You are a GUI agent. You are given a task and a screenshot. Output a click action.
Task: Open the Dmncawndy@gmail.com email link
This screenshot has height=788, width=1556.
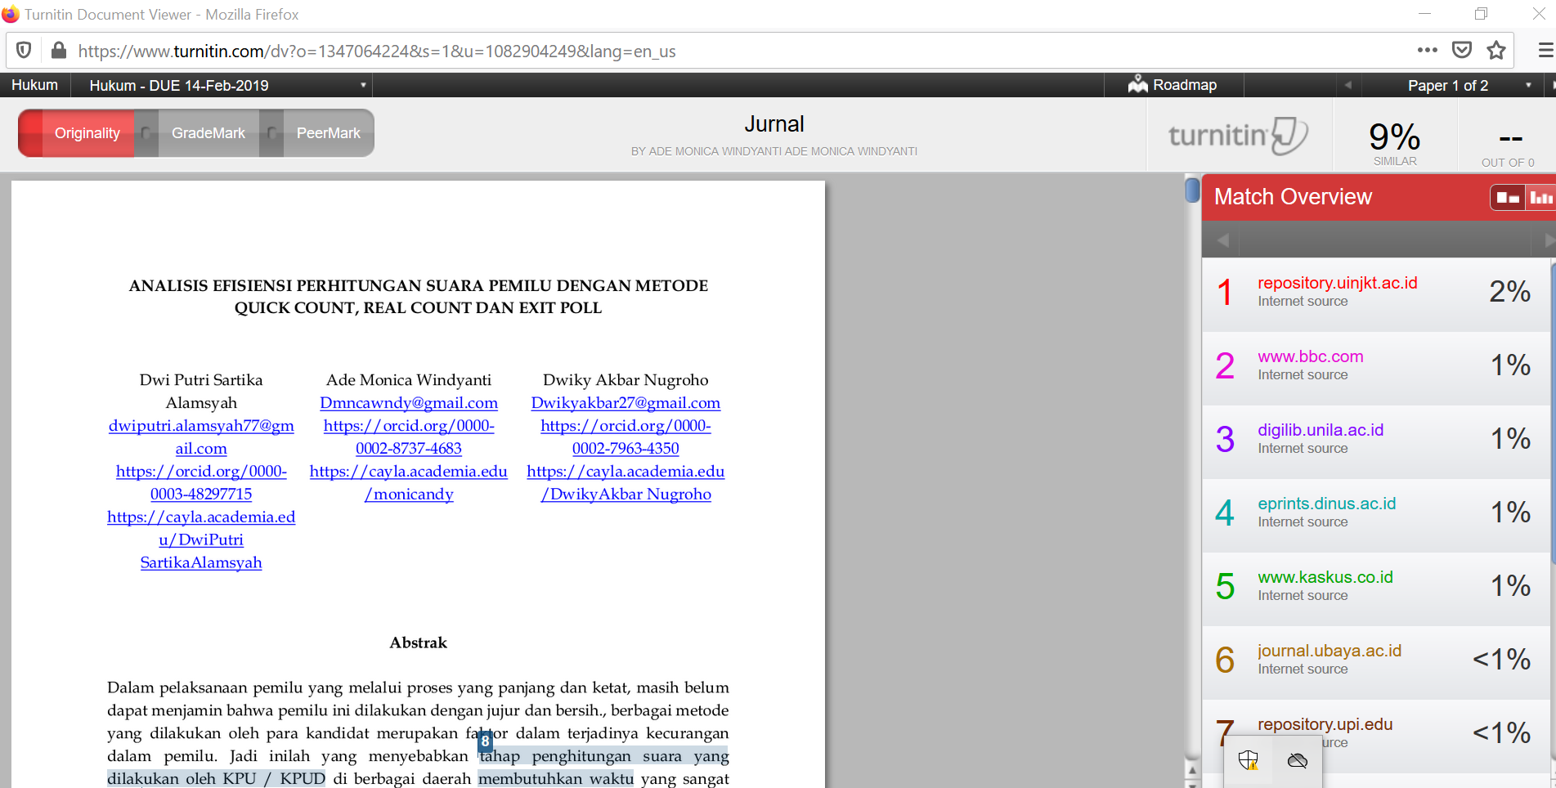[x=409, y=403]
